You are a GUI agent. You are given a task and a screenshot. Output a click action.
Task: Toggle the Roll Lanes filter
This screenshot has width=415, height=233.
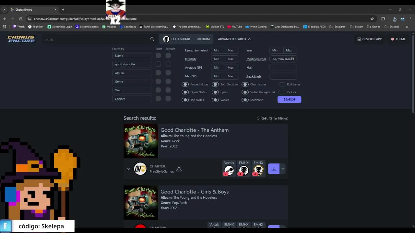(282, 84)
